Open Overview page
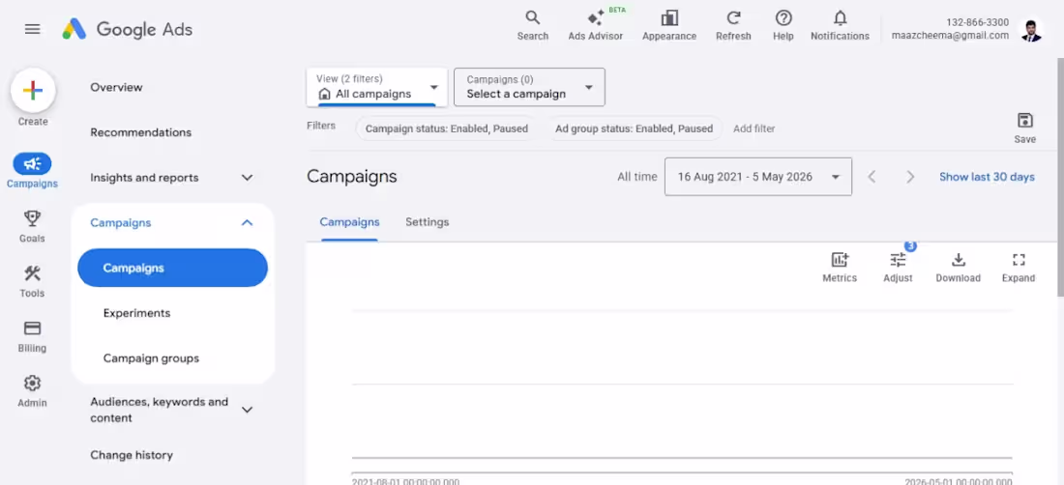The height and width of the screenshot is (485, 1064). point(116,87)
